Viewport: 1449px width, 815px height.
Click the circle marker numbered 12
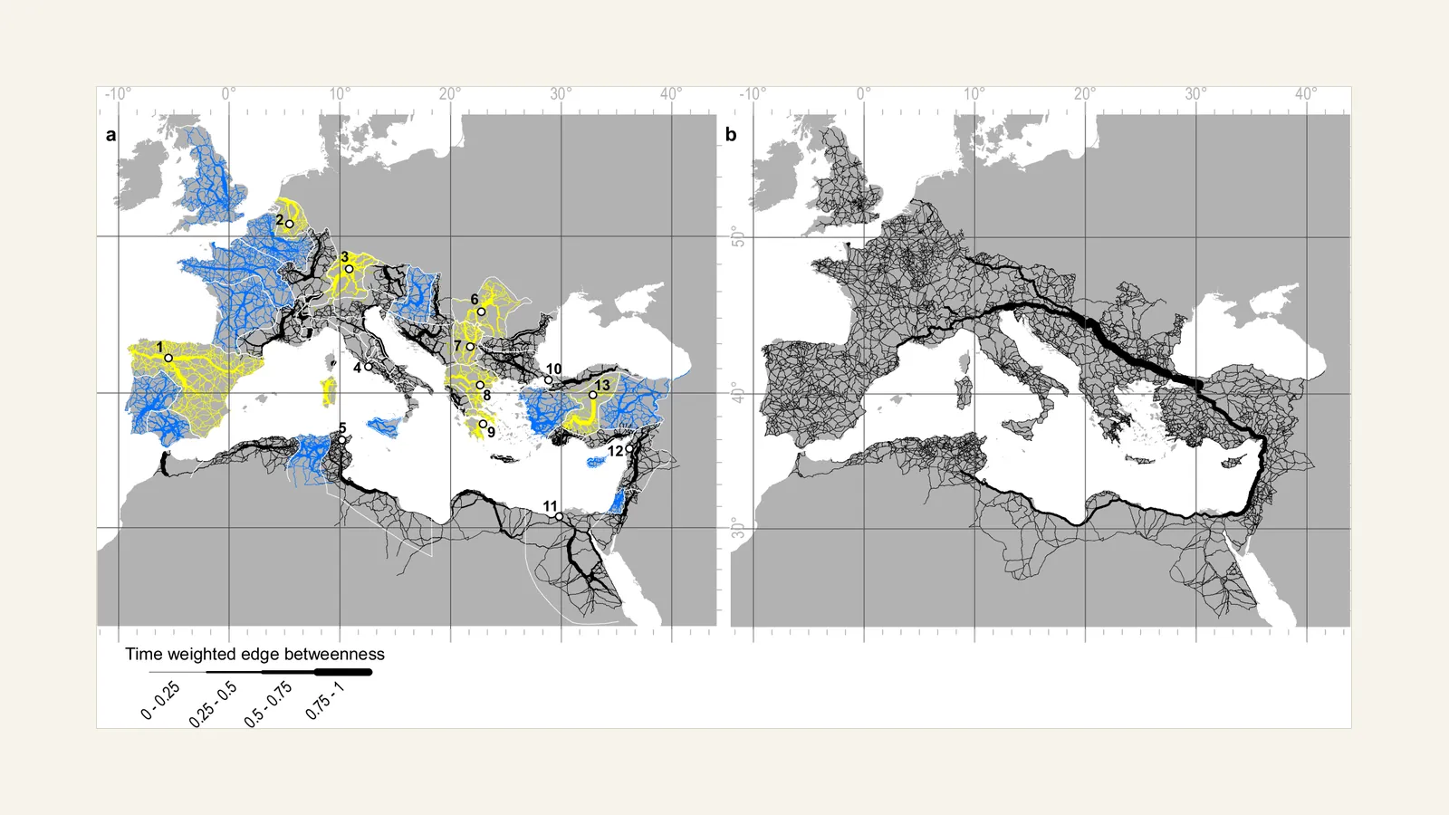click(x=629, y=448)
